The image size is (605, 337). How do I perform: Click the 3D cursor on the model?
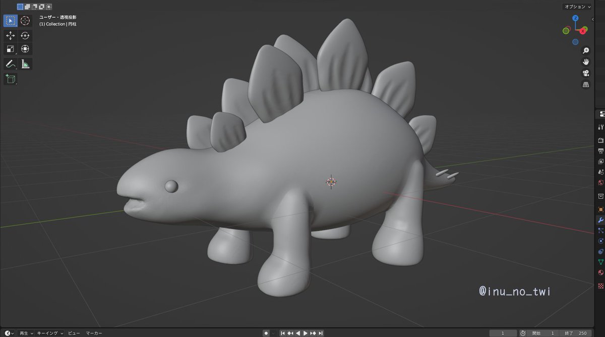[x=331, y=182]
